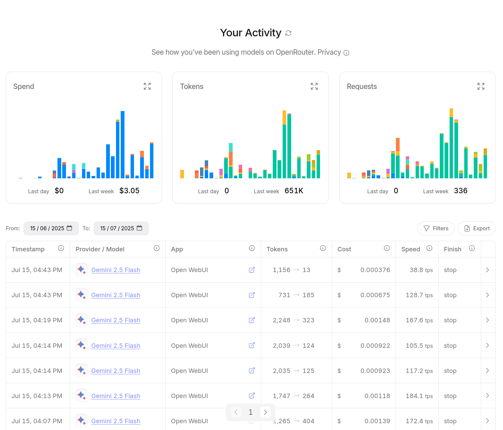Click Gemini logo in the 04:19 PM row

82,320
